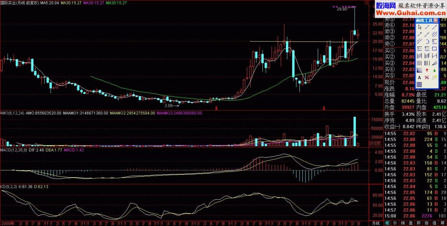Click the AMO(6,12,24) indicator label
Image resolution: width=447 pixels, height=226 pixels.
[x=13, y=113]
